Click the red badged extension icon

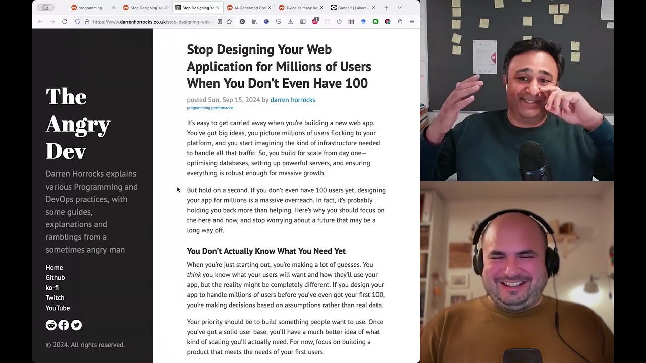315,21
